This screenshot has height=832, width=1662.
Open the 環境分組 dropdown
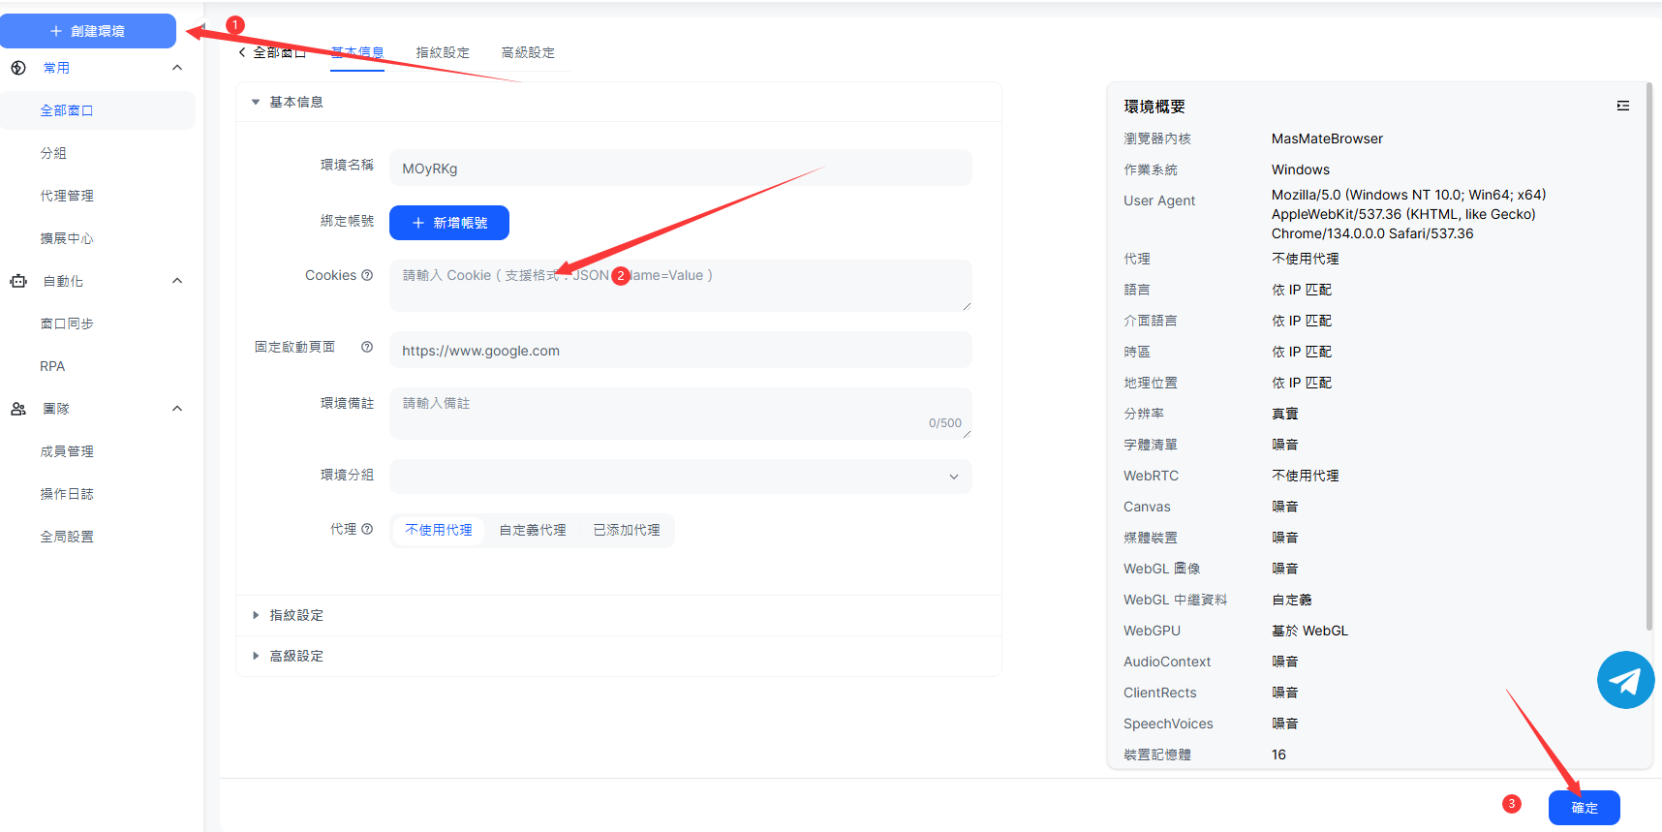tap(680, 476)
